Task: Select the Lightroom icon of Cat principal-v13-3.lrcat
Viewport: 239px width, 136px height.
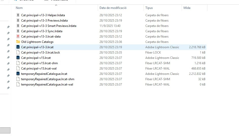Action: (18, 47)
